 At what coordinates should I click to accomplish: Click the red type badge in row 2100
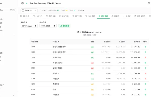pyautogui.click(x=92, y=63)
